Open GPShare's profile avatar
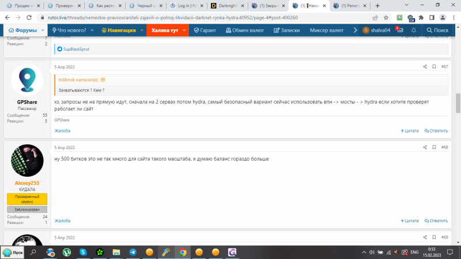The height and width of the screenshot is (259, 461). [x=27, y=80]
